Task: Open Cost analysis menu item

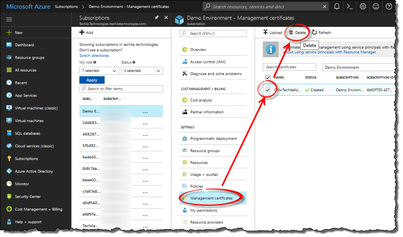Action: coord(213,100)
